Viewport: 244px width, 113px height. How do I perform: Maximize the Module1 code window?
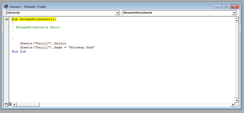[x=226, y=7]
